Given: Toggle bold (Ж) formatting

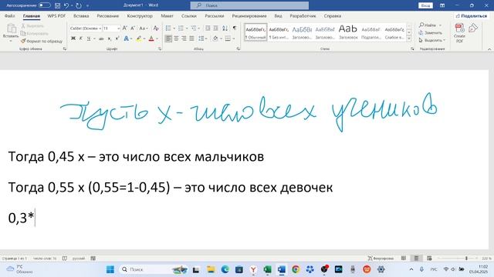Looking at the screenshot, I should (73, 38).
